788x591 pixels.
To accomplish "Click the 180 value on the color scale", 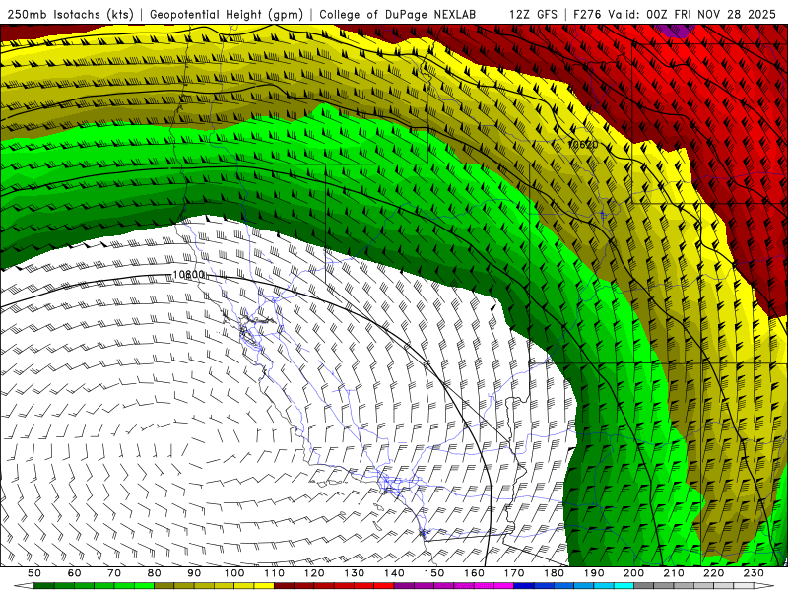I will 554,573.
